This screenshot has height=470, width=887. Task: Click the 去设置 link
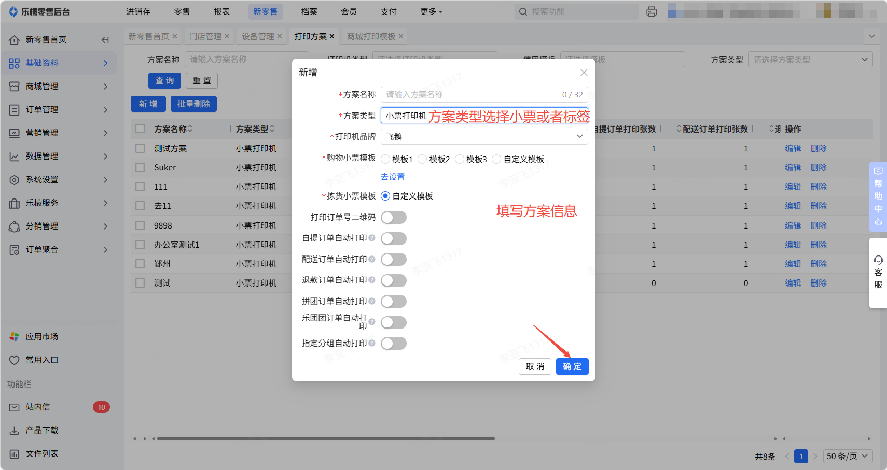click(x=393, y=177)
